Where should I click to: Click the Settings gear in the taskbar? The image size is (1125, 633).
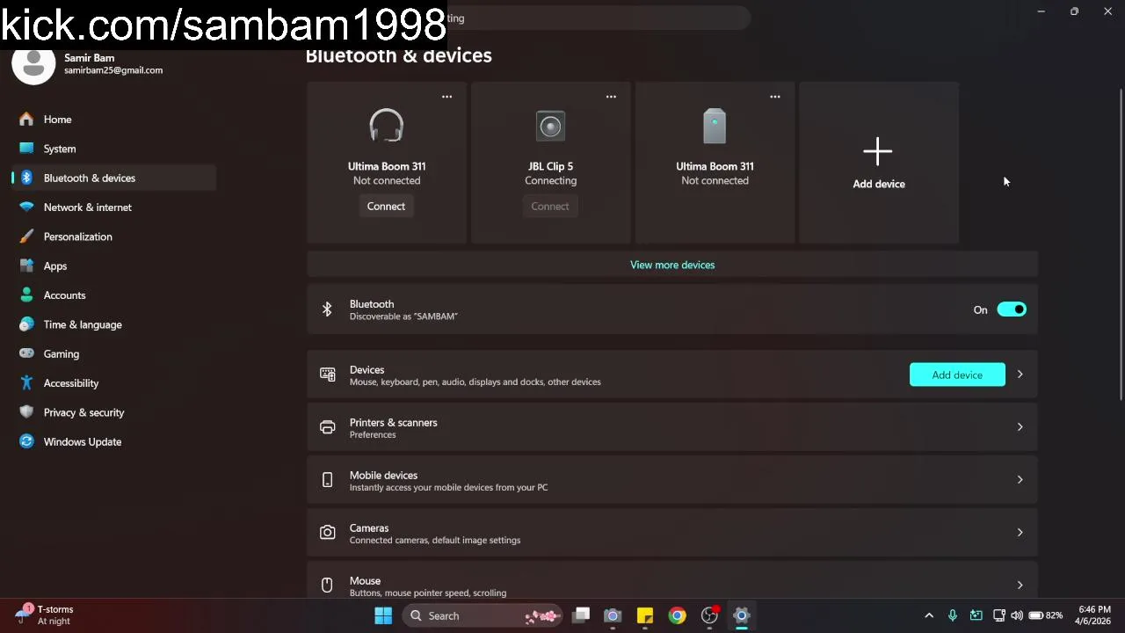pos(741,615)
